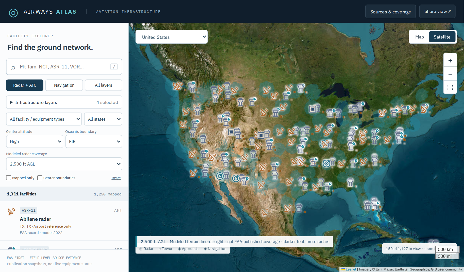Click the search magnifier icon
Image resolution: width=464 pixels, height=272 pixels.
(x=13, y=68)
